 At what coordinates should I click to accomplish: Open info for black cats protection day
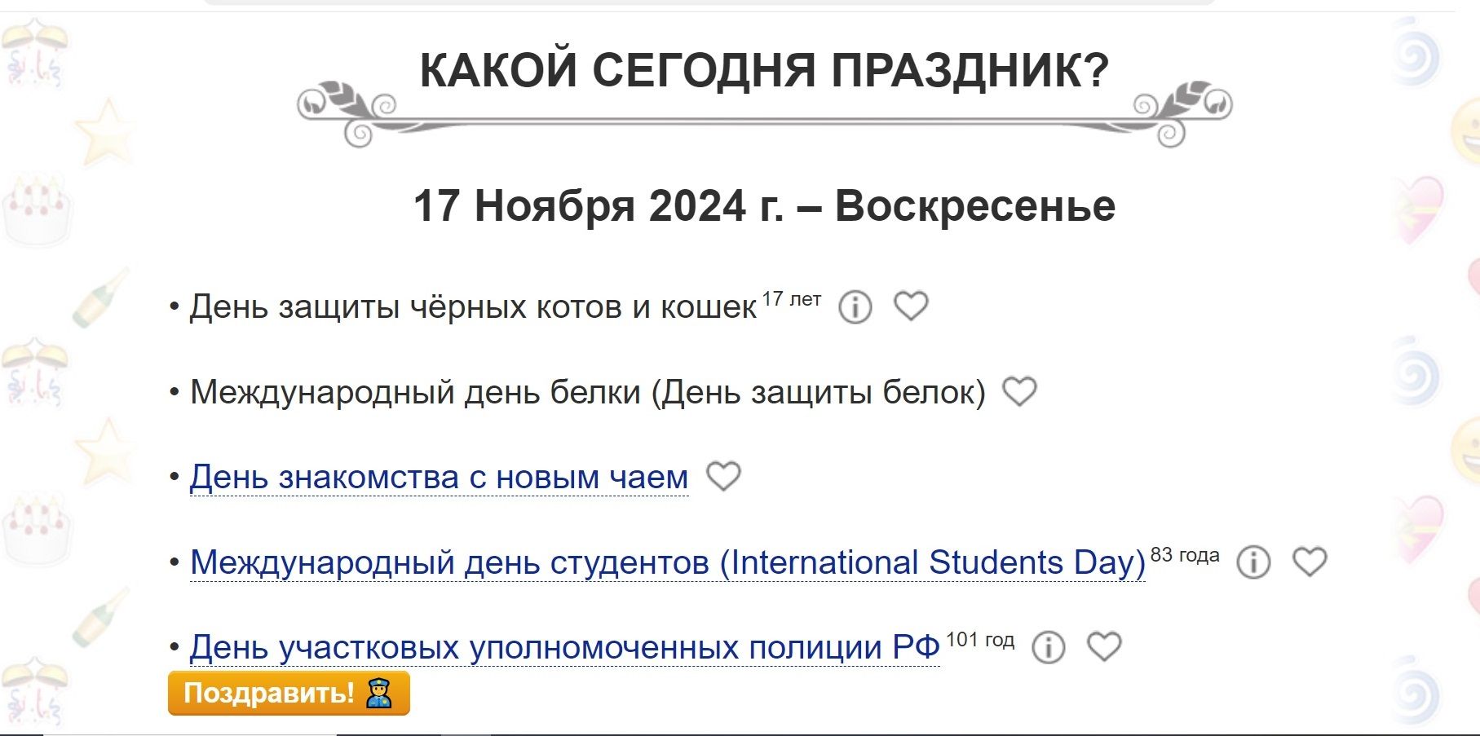[x=855, y=307]
